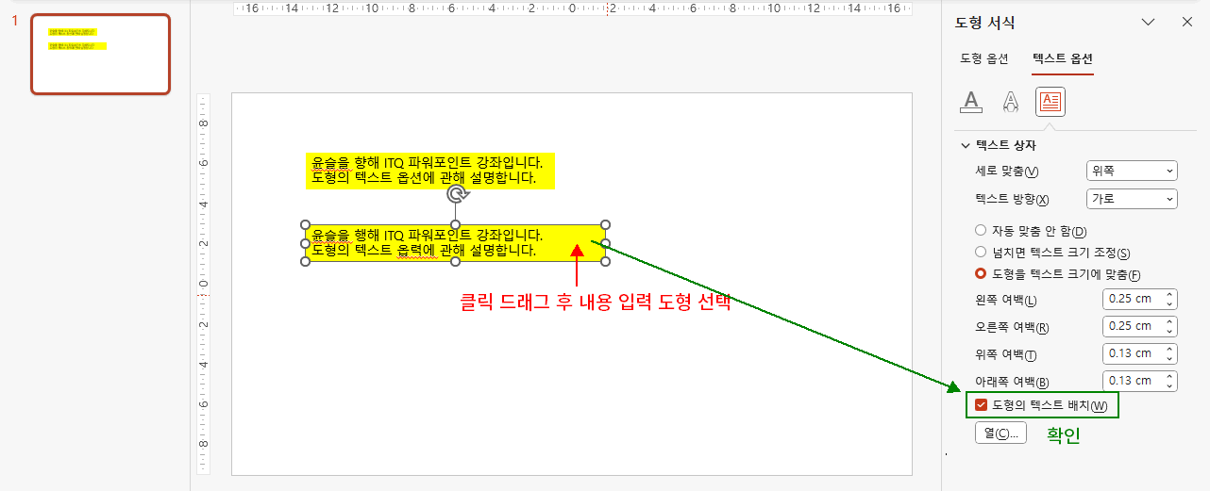Image resolution: width=1210 pixels, height=491 pixels.
Task: Increase 위쪽 여백 with the up arrow
Action: pos(1170,349)
